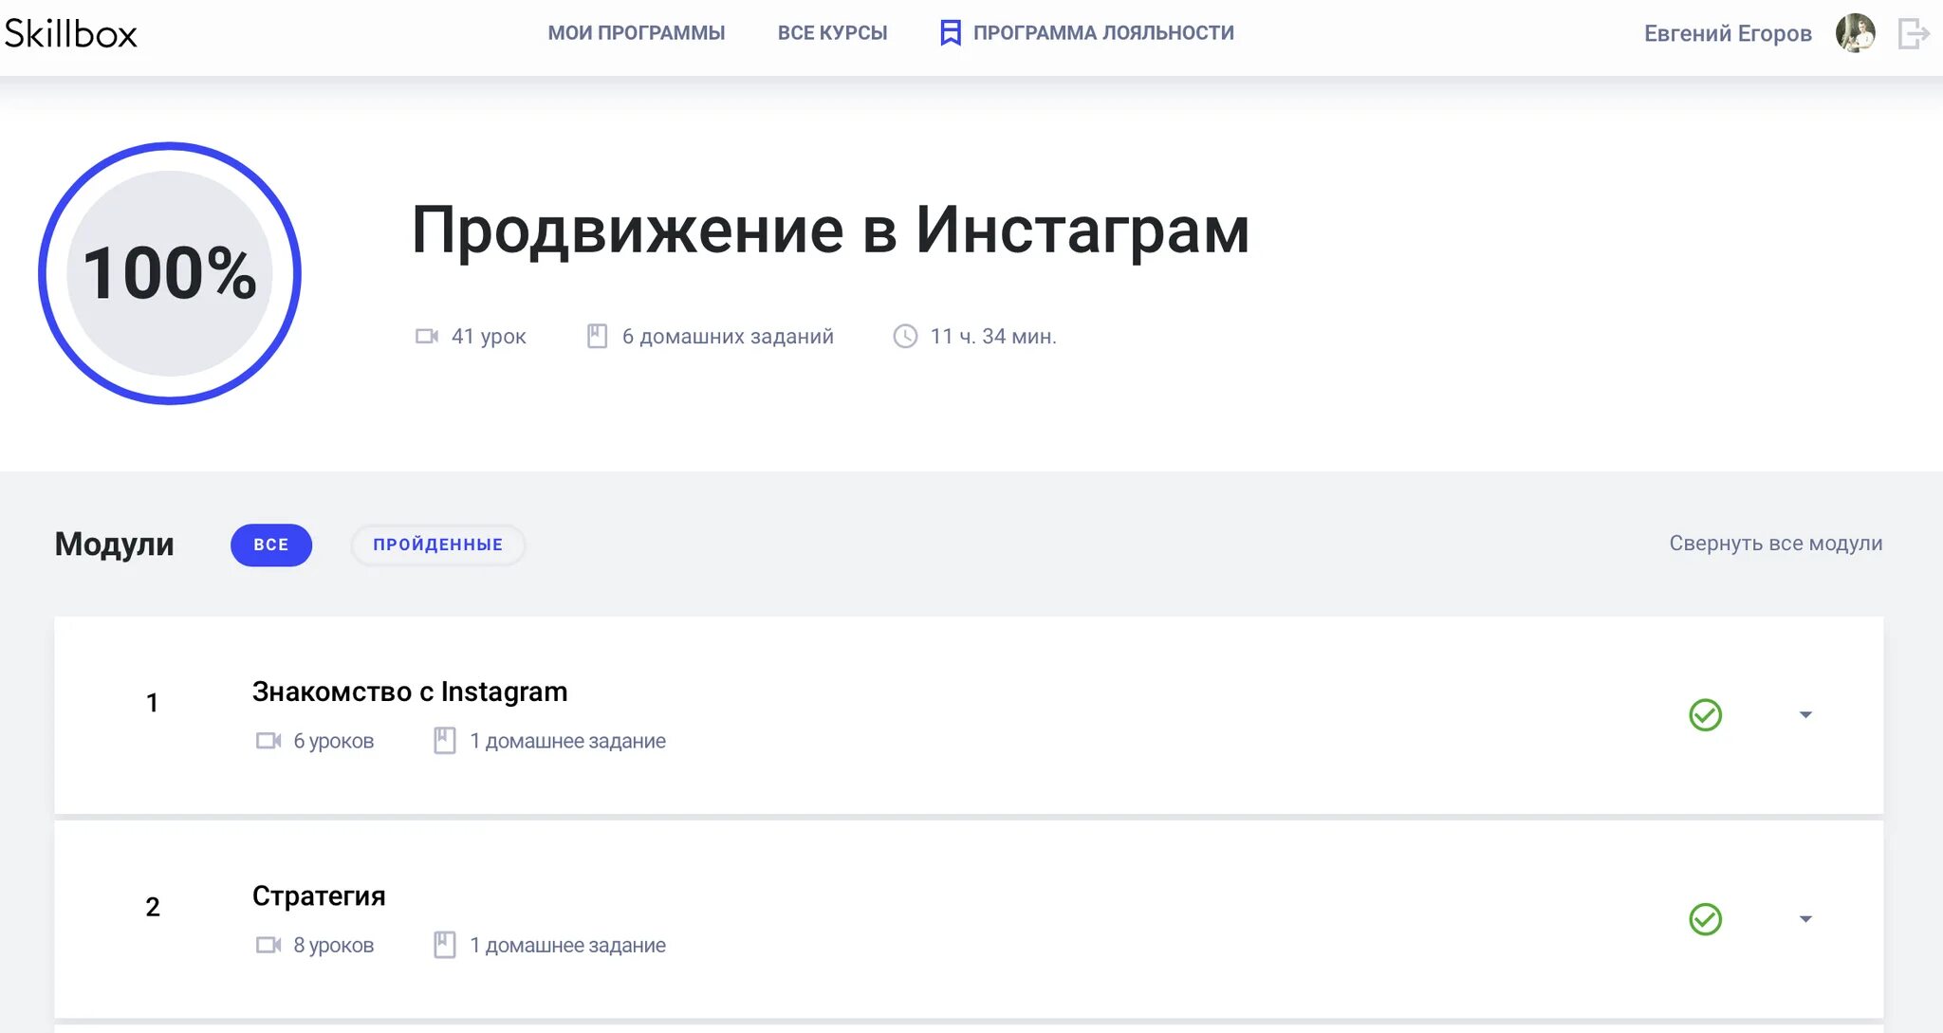Click the camera icon beside 6 уроков

(268, 741)
